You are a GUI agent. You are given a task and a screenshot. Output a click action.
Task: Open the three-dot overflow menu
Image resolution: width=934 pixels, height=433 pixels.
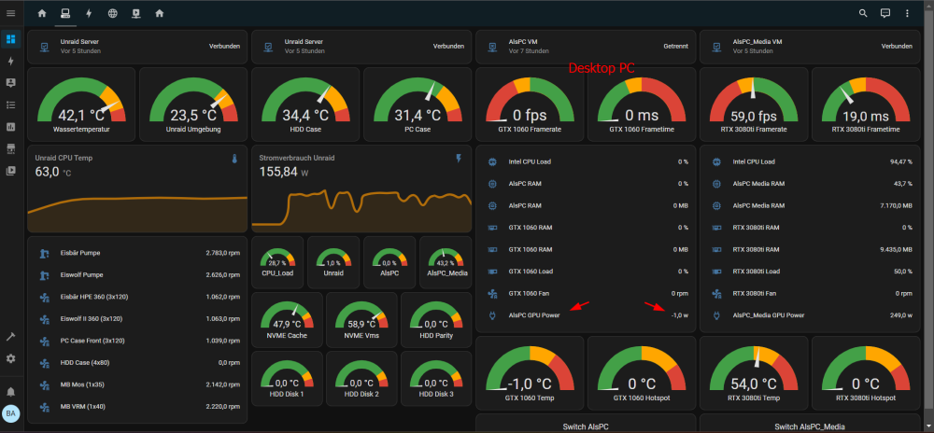907,13
